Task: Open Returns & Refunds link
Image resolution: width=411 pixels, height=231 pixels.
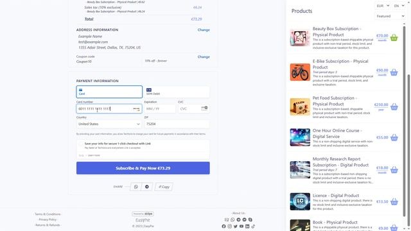Action: coord(48,225)
